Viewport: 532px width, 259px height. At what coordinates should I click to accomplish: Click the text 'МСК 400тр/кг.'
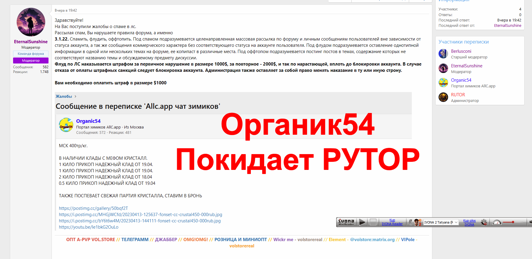click(x=73, y=146)
